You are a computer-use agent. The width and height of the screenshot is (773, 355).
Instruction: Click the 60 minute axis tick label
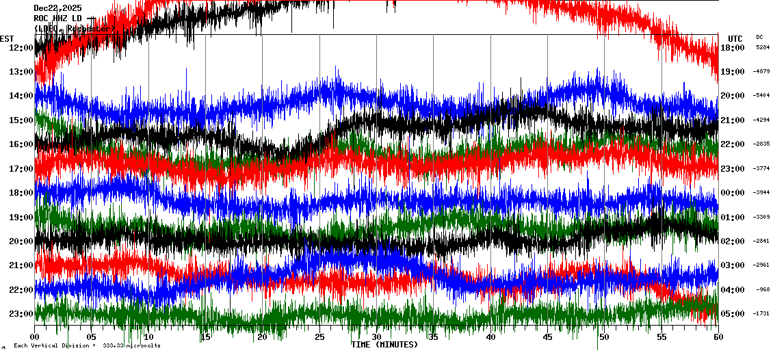[718, 337]
